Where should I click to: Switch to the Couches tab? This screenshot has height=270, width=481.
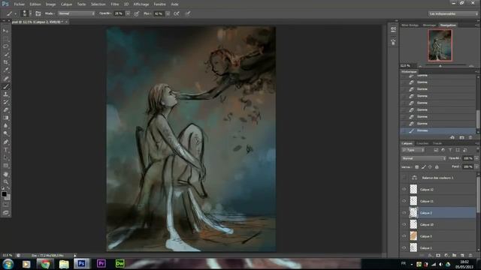(422, 143)
